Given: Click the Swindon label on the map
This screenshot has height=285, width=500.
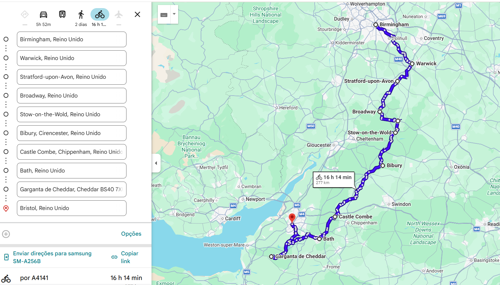Looking at the screenshot, I should [401, 204].
